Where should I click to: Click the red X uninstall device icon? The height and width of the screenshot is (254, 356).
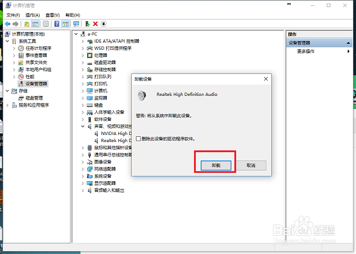(96, 24)
